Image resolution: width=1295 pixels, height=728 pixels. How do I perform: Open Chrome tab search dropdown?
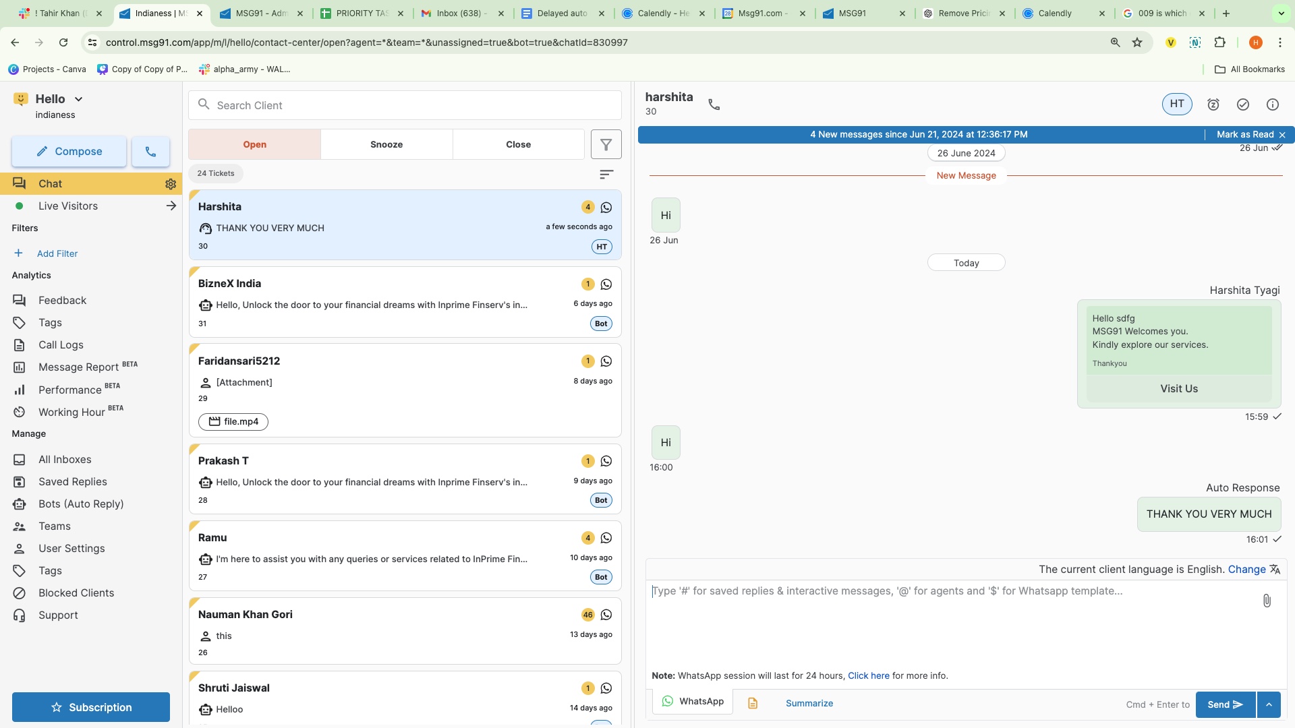[x=1281, y=13]
